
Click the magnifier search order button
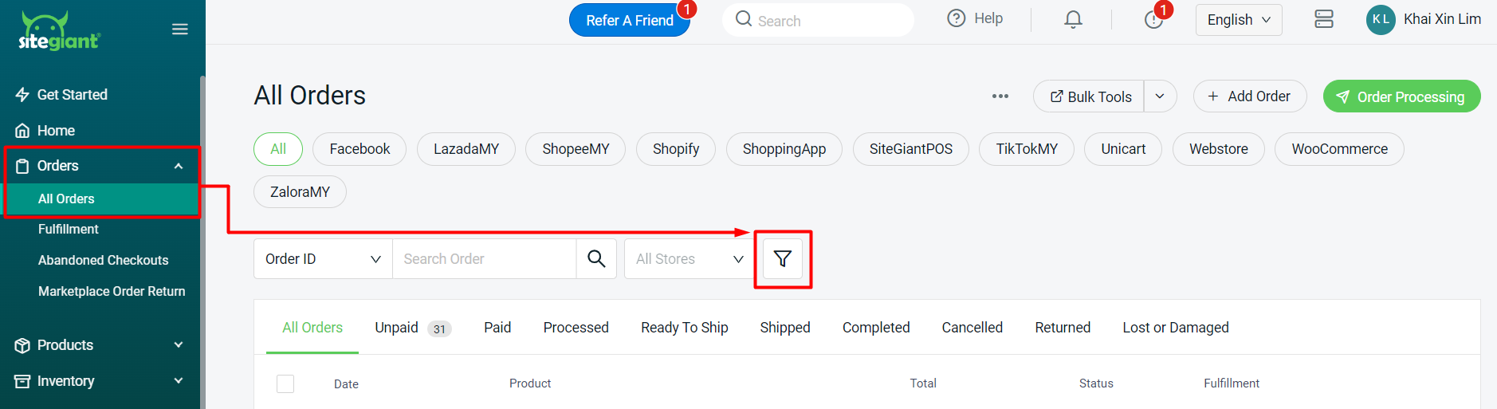596,259
